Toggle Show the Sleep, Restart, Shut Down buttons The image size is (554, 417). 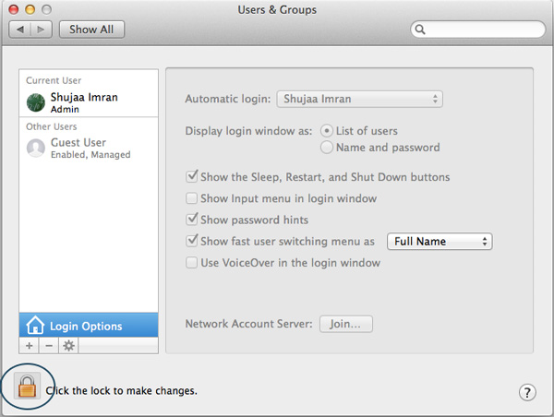coord(191,176)
